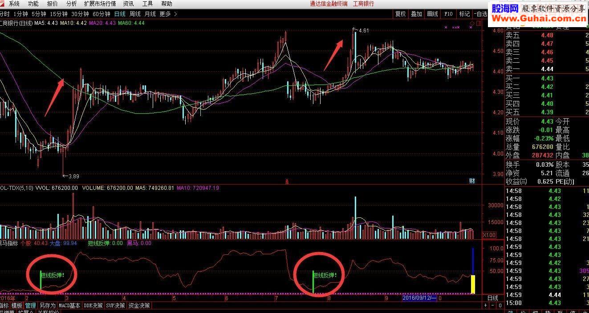Open F10 company info
Screen dimensions: 589x313
[x=448, y=14]
